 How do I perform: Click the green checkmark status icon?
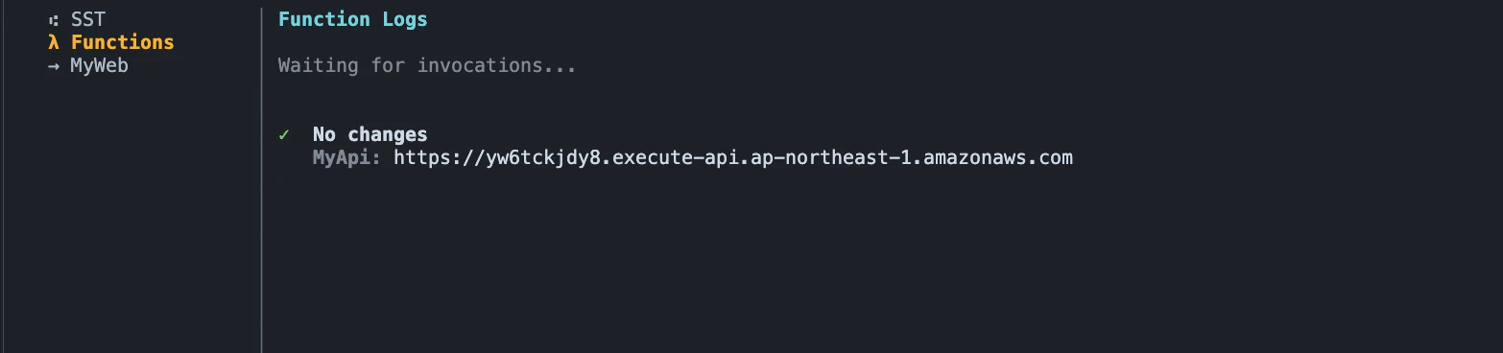click(x=284, y=134)
